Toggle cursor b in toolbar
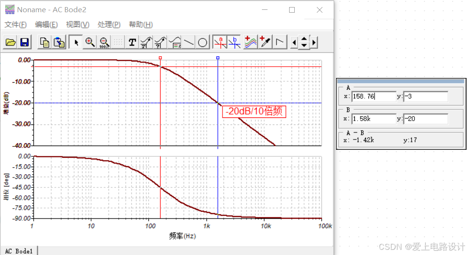The image size is (467, 255). pos(234,42)
